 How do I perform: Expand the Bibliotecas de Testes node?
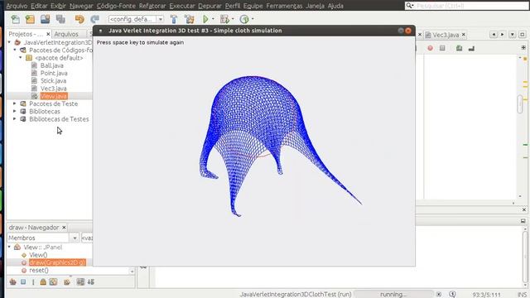[x=15, y=119]
